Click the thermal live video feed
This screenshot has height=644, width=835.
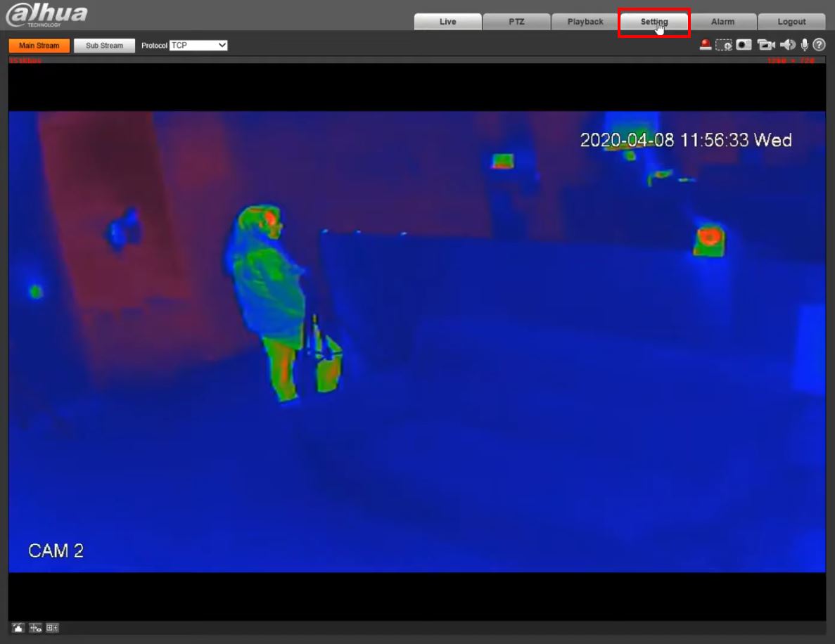coord(417,342)
